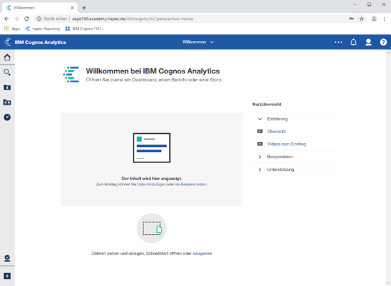Click the drag-and-drop file upload circle
The image size is (391, 286).
click(152, 228)
